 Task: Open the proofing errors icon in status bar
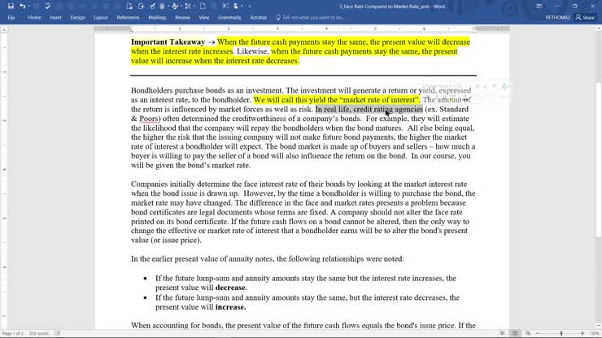tap(59, 333)
